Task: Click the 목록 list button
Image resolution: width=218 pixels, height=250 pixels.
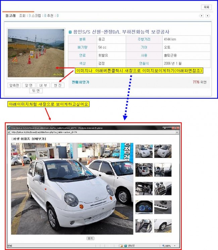Action: point(206,7)
